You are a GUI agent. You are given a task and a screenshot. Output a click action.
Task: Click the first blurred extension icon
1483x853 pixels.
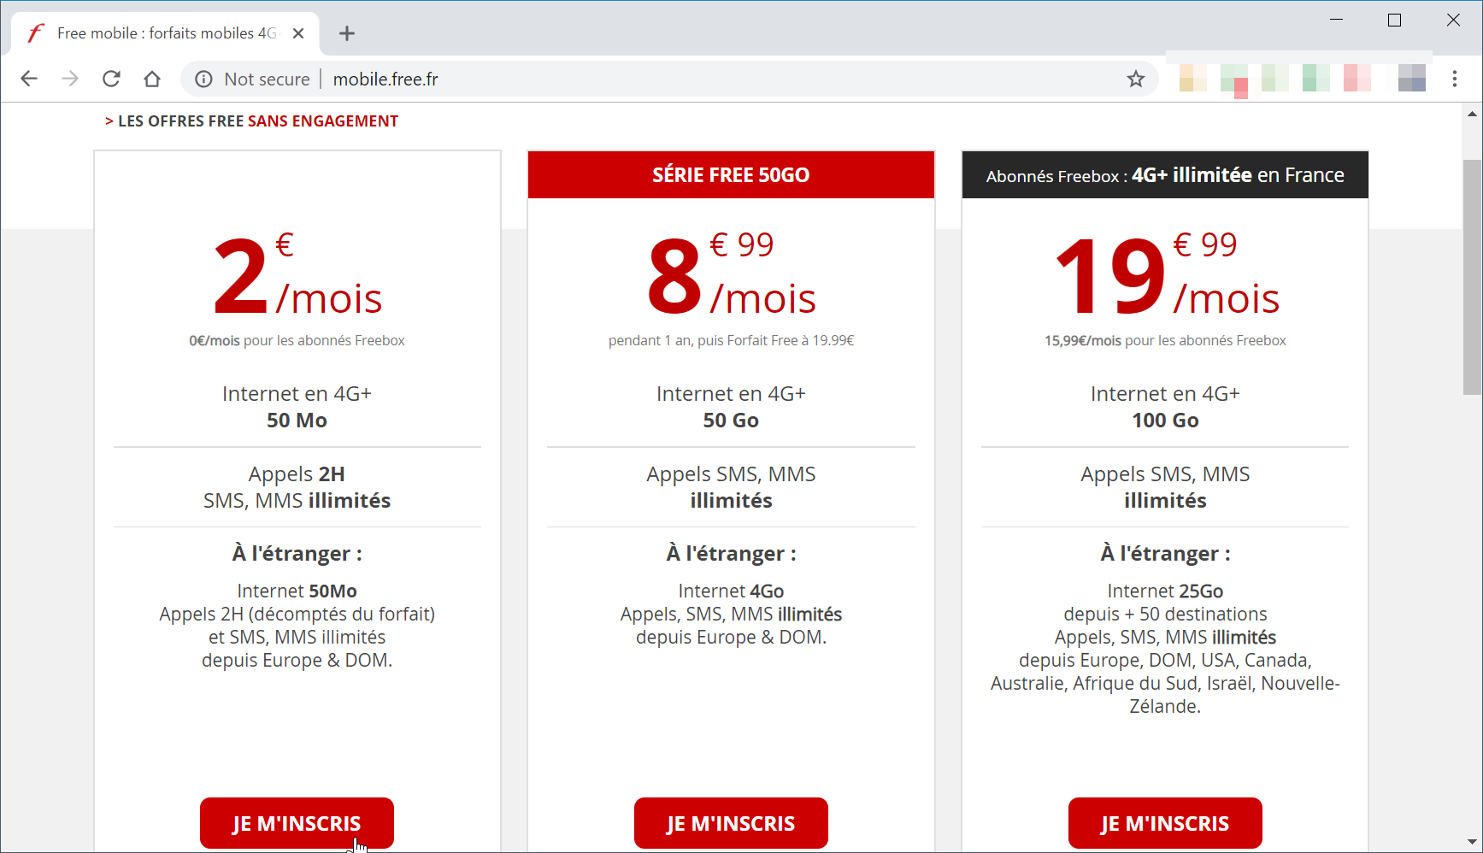[x=1192, y=79]
